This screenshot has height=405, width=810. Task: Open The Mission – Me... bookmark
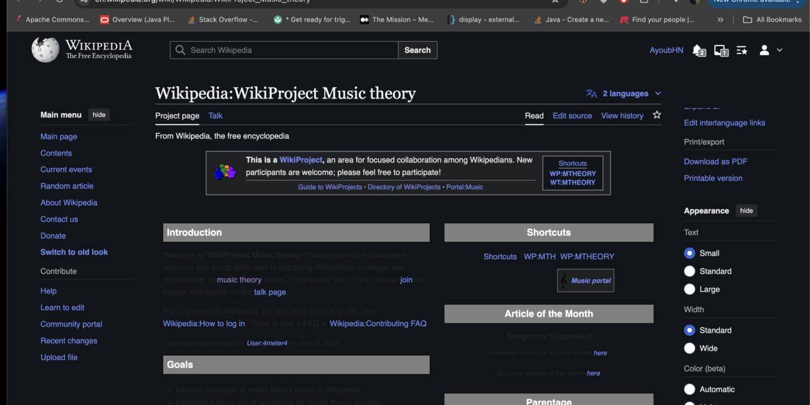click(397, 20)
